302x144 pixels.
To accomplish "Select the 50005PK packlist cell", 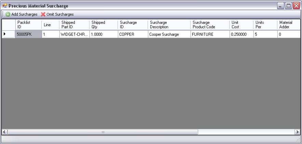I will [x=29, y=34].
